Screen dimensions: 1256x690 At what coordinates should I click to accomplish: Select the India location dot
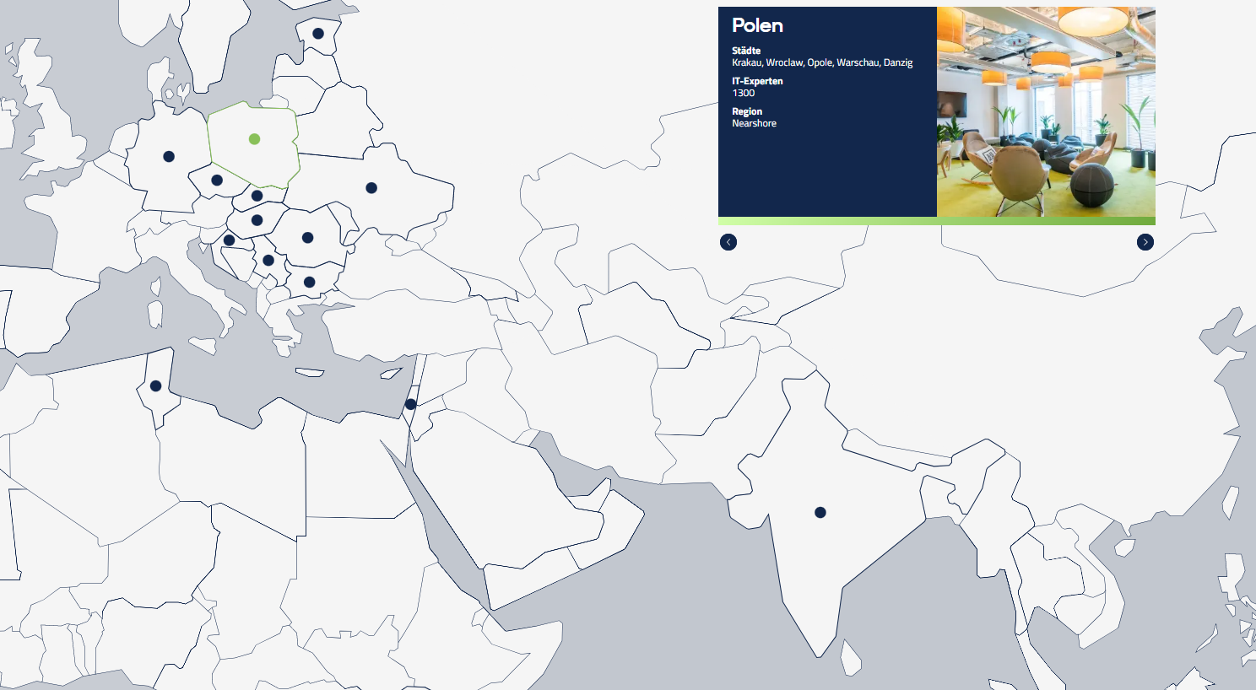[x=820, y=513]
